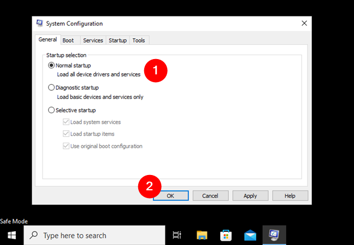Viewport: 354px width, 245px height.
Task: Launch Microsoft Store from the taskbar
Action: [x=226, y=235]
